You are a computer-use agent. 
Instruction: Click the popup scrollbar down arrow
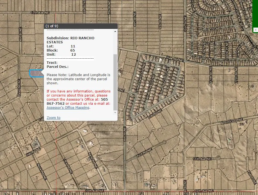tap(115, 113)
